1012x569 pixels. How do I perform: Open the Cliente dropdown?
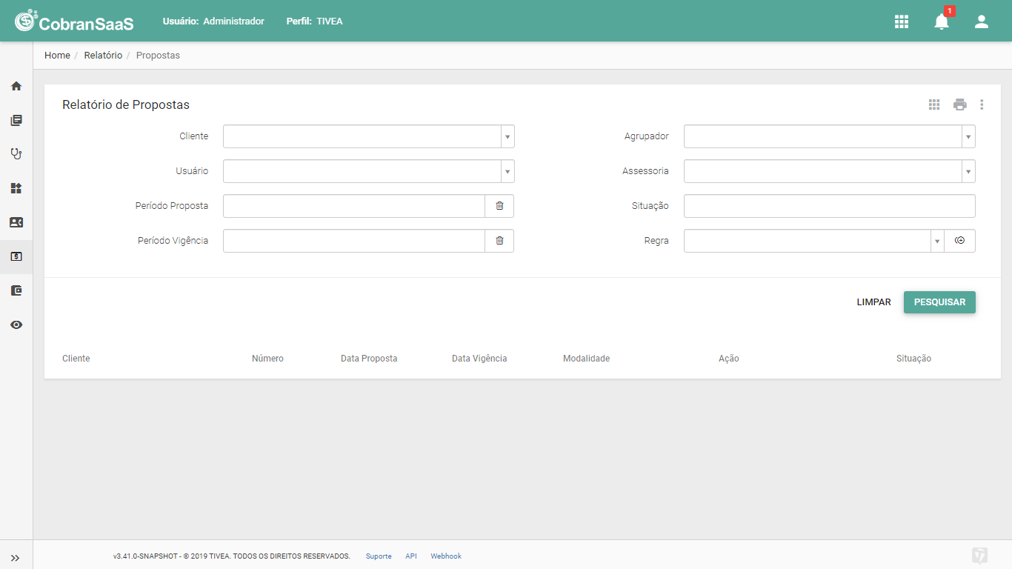(369, 136)
